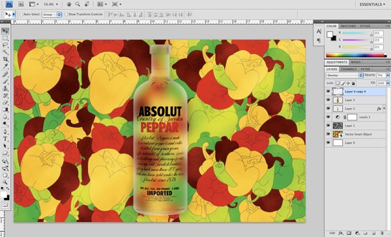Click the Hand tool in application bar
Image resolution: width=391 pixels, height=237 pixels.
point(69,5)
